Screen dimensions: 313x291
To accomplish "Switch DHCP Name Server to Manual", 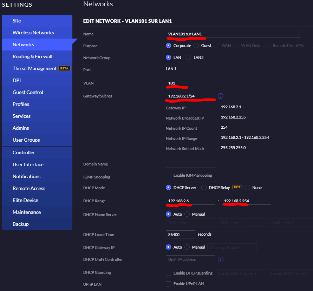I will tap(187, 214).
